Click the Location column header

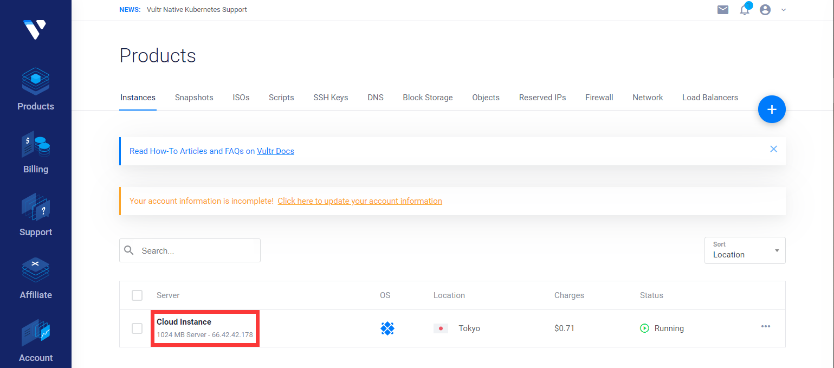pyautogui.click(x=449, y=295)
